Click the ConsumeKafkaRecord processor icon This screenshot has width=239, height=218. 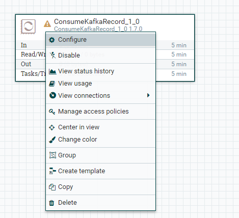28,26
